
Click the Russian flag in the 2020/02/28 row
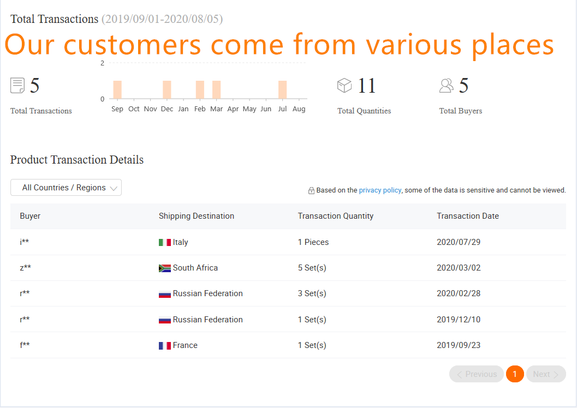(165, 294)
